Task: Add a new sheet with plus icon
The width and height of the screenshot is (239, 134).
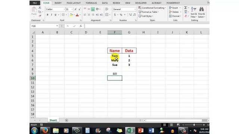Action: 66,120
